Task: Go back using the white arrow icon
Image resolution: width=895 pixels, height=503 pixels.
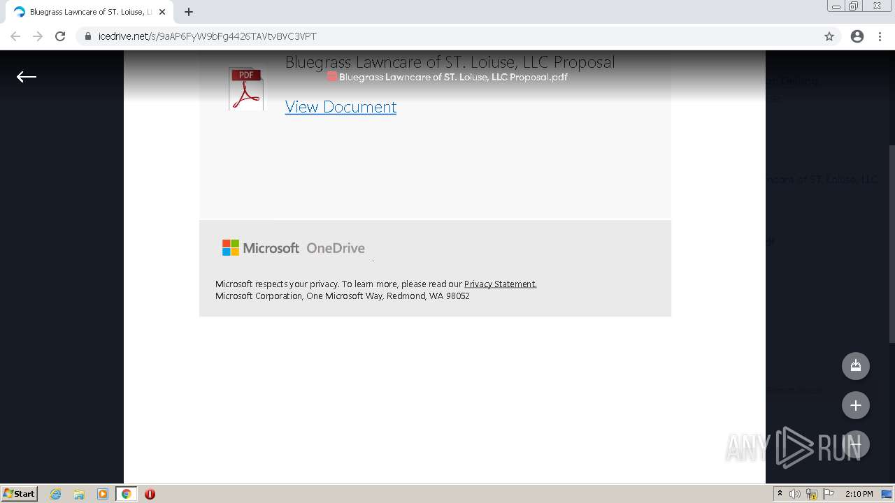Action: (27, 77)
